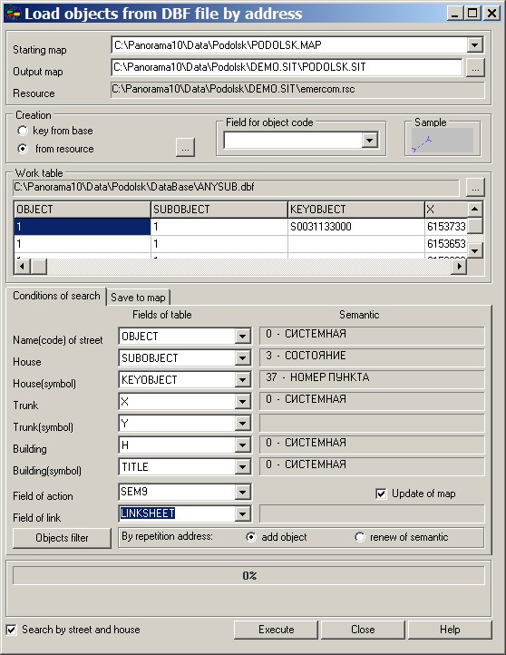The image size is (506, 655).
Task: Switch to the Save to map tab
Action: [138, 298]
